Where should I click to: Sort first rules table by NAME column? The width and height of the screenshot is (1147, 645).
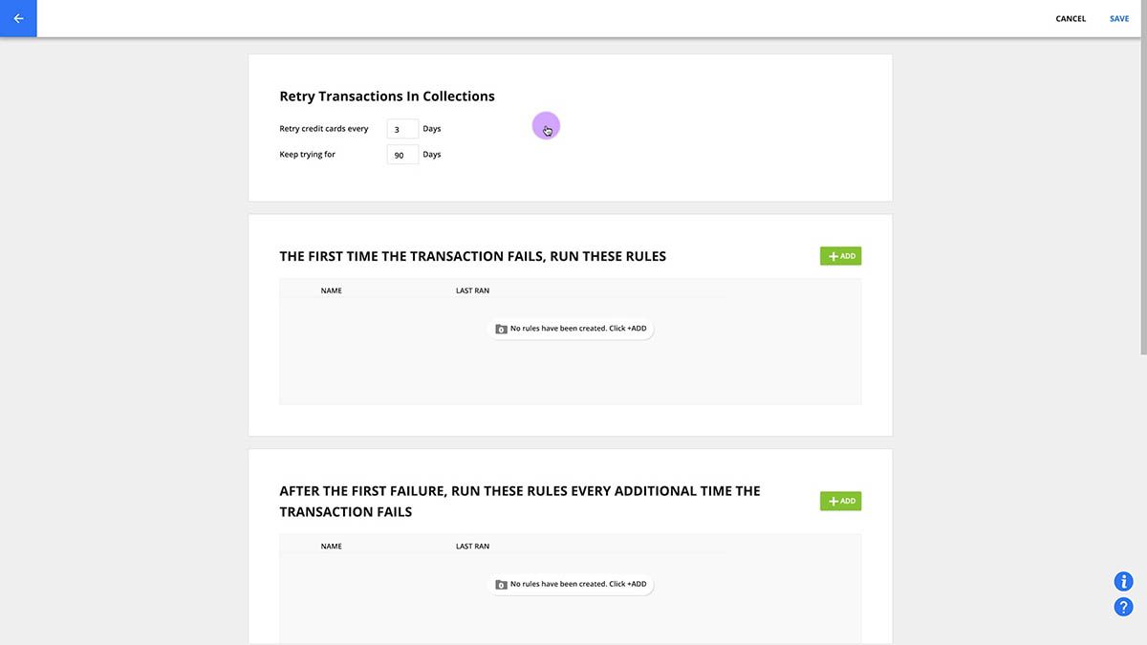tap(332, 290)
